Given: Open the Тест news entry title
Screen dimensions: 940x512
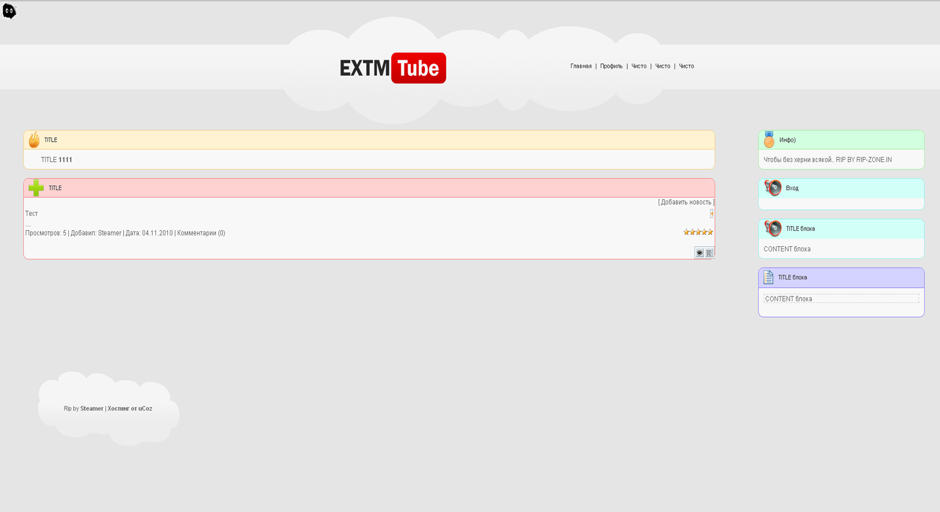Looking at the screenshot, I should (31, 213).
